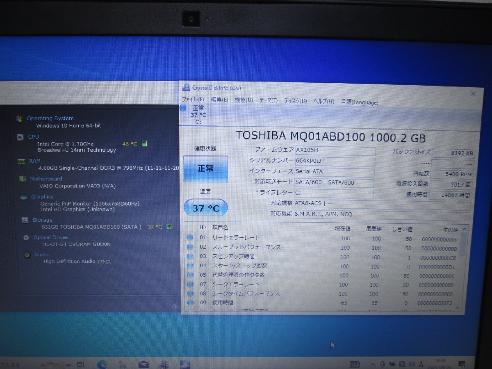The width and height of the screenshot is (492, 369).
Task: Open the CPU section in Speccy
Action: click(x=33, y=137)
